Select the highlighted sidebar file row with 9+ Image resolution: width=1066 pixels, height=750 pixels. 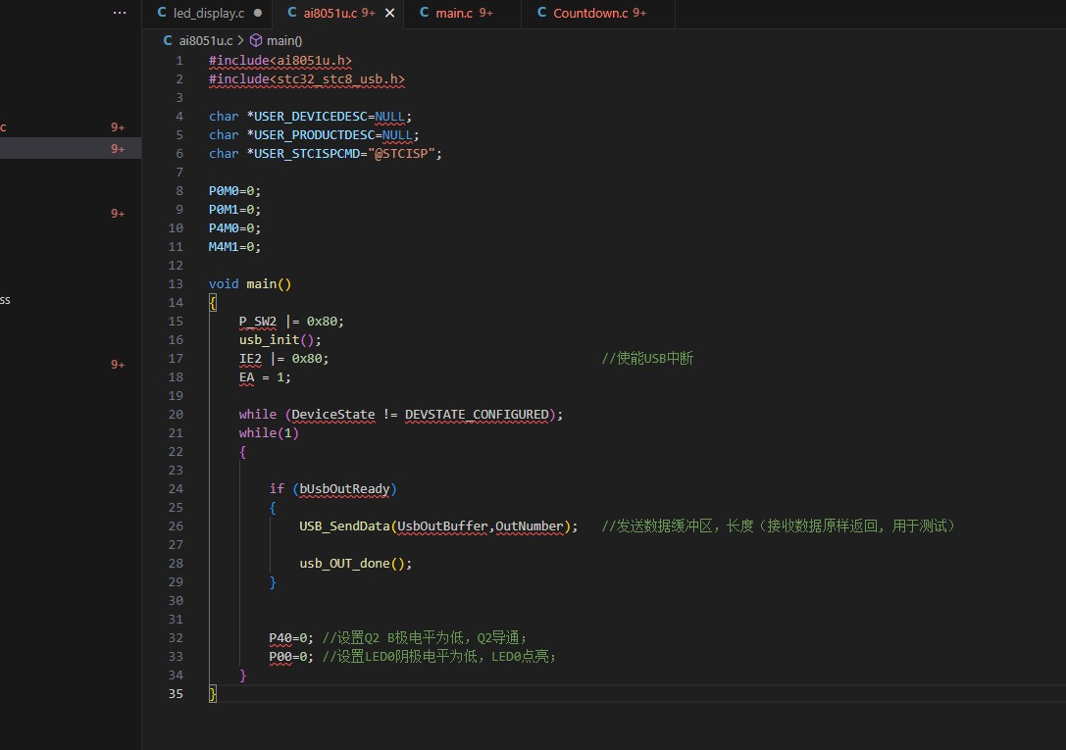pos(71,148)
